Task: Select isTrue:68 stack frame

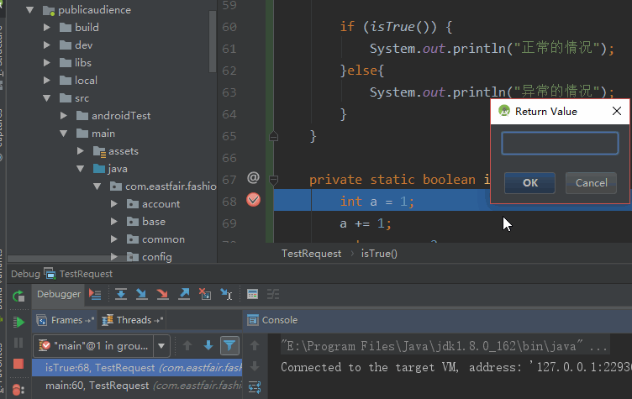Action: click(x=137, y=368)
